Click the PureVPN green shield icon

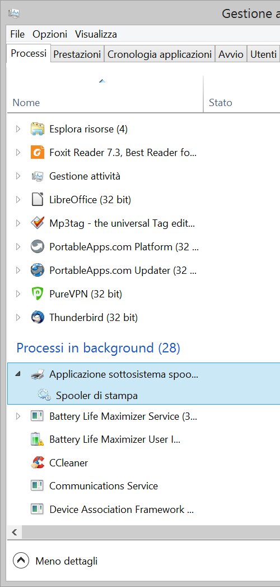38,294
